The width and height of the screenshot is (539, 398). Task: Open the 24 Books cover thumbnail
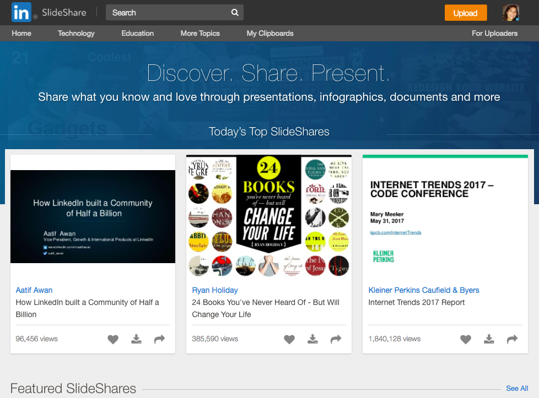coord(269,216)
